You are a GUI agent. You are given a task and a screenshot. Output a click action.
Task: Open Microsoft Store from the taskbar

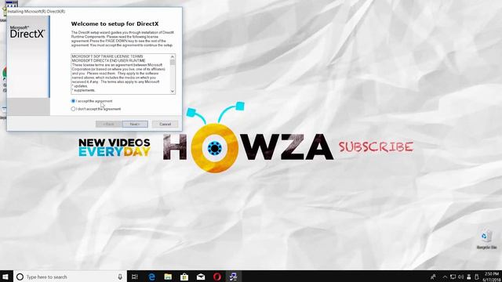click(x=184, y=277)
